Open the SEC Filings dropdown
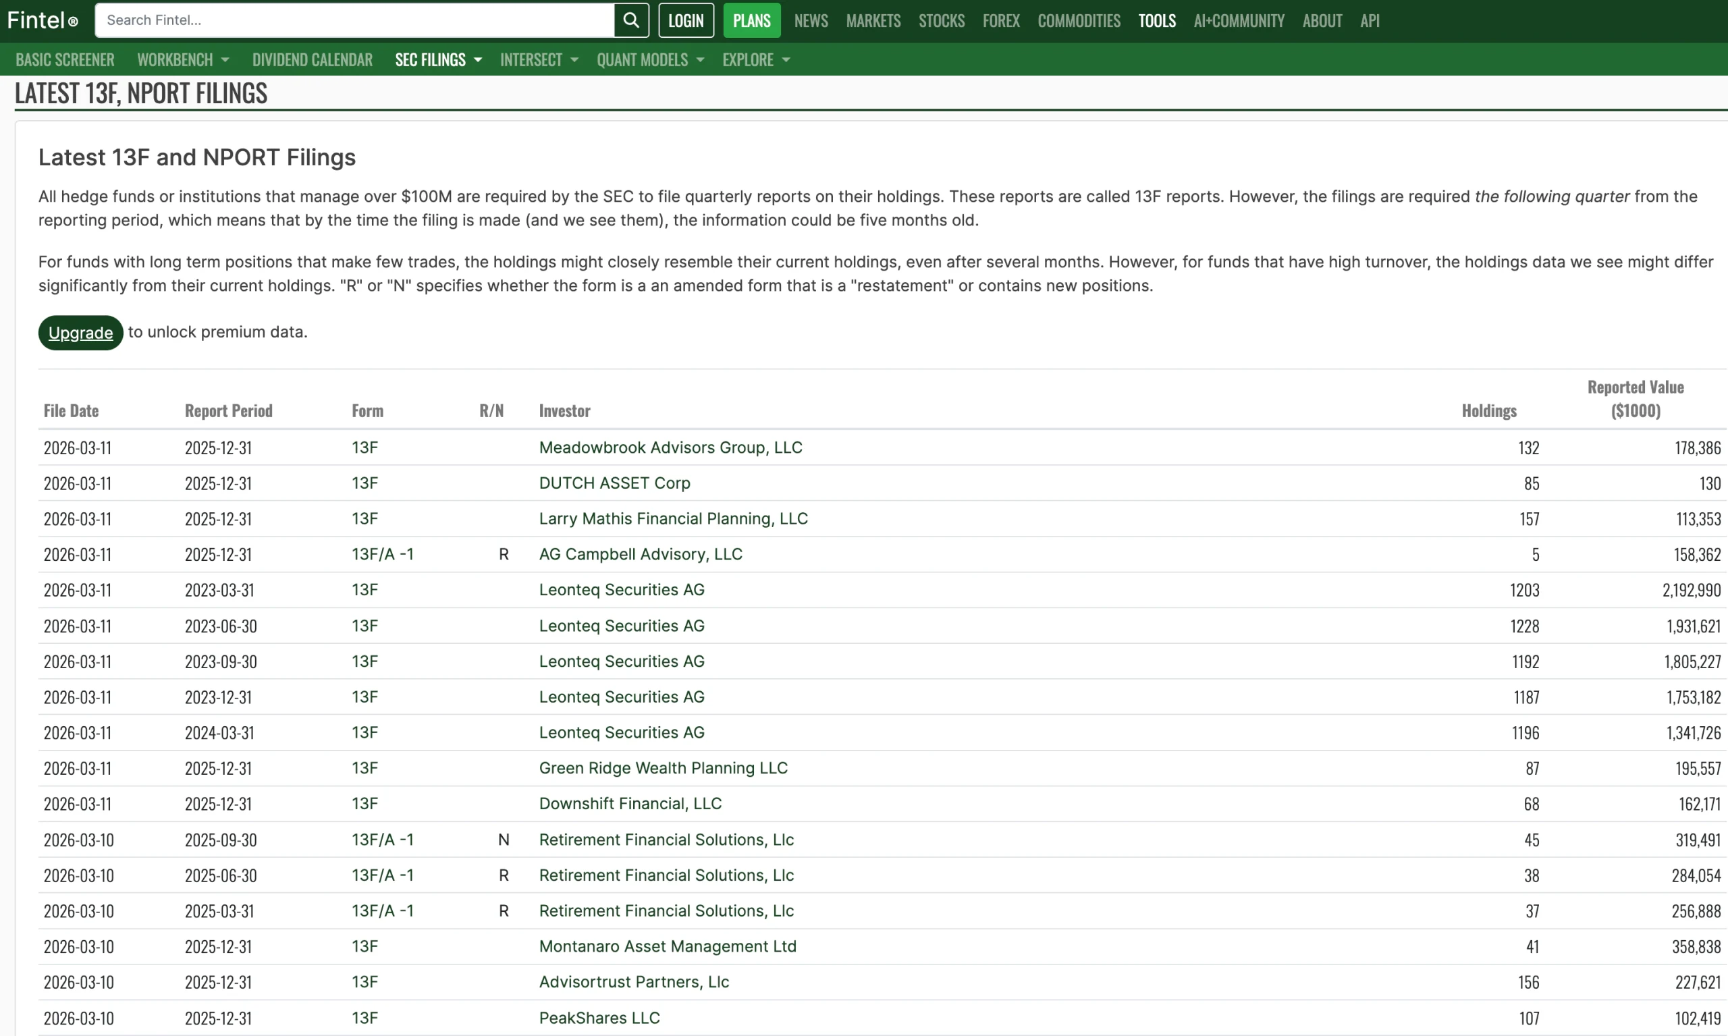Viewport: 1728px width, 1036px height. point(438,60)
